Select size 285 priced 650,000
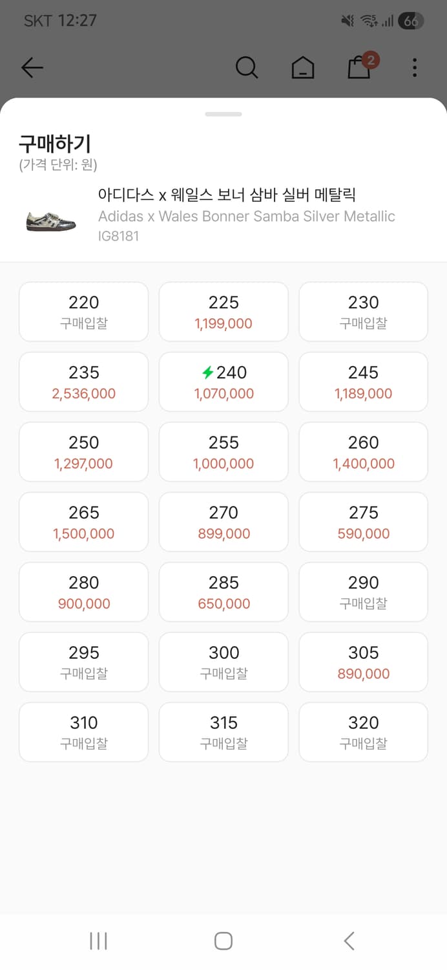Screen dimensions: 447x970 pyautogui.click(x=223, y=592)
